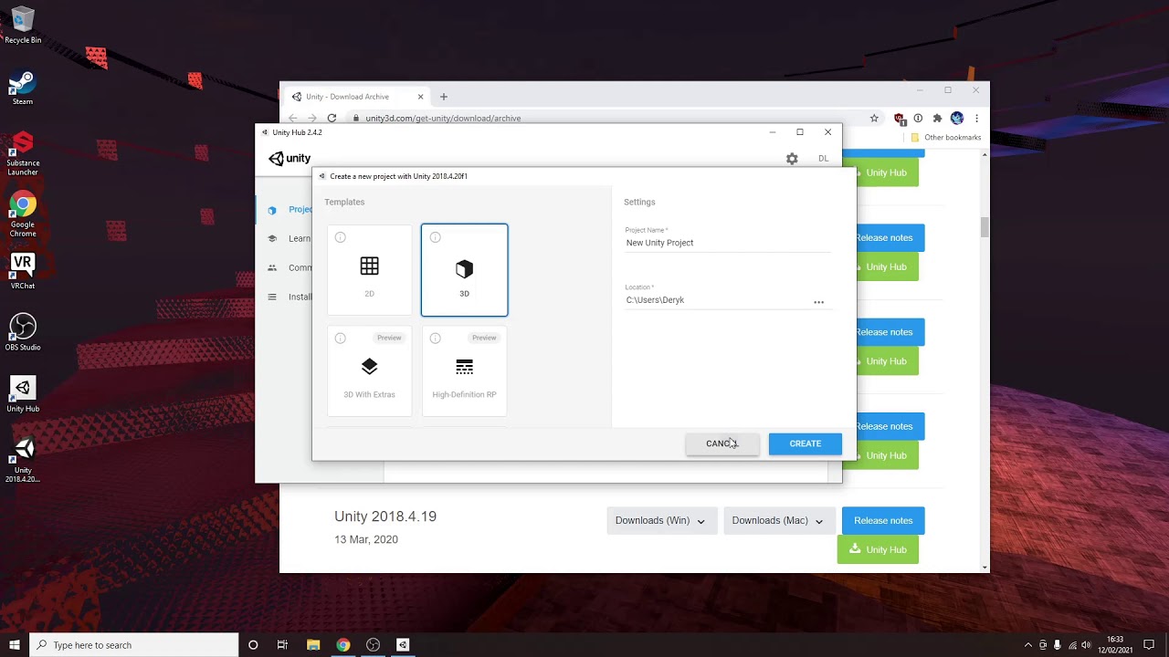Open Recycle Bin desktop icon
The height and width of the screenshot is (657, 1169).
coord(23,26)
